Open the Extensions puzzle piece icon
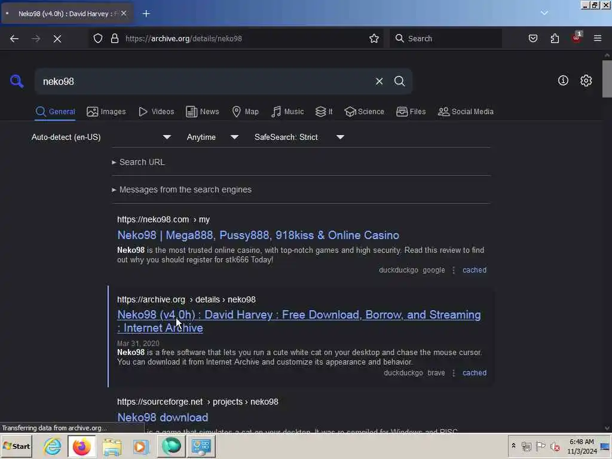Viewport: 612px width, 459px height. (x=555, y=38)
